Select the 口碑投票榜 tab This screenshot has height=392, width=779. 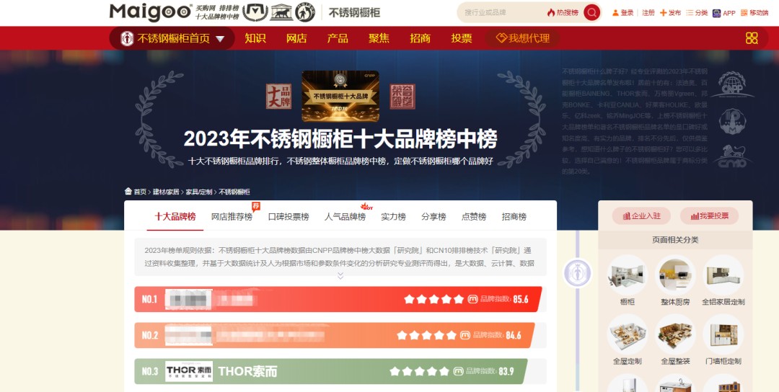tap(289, 217)
